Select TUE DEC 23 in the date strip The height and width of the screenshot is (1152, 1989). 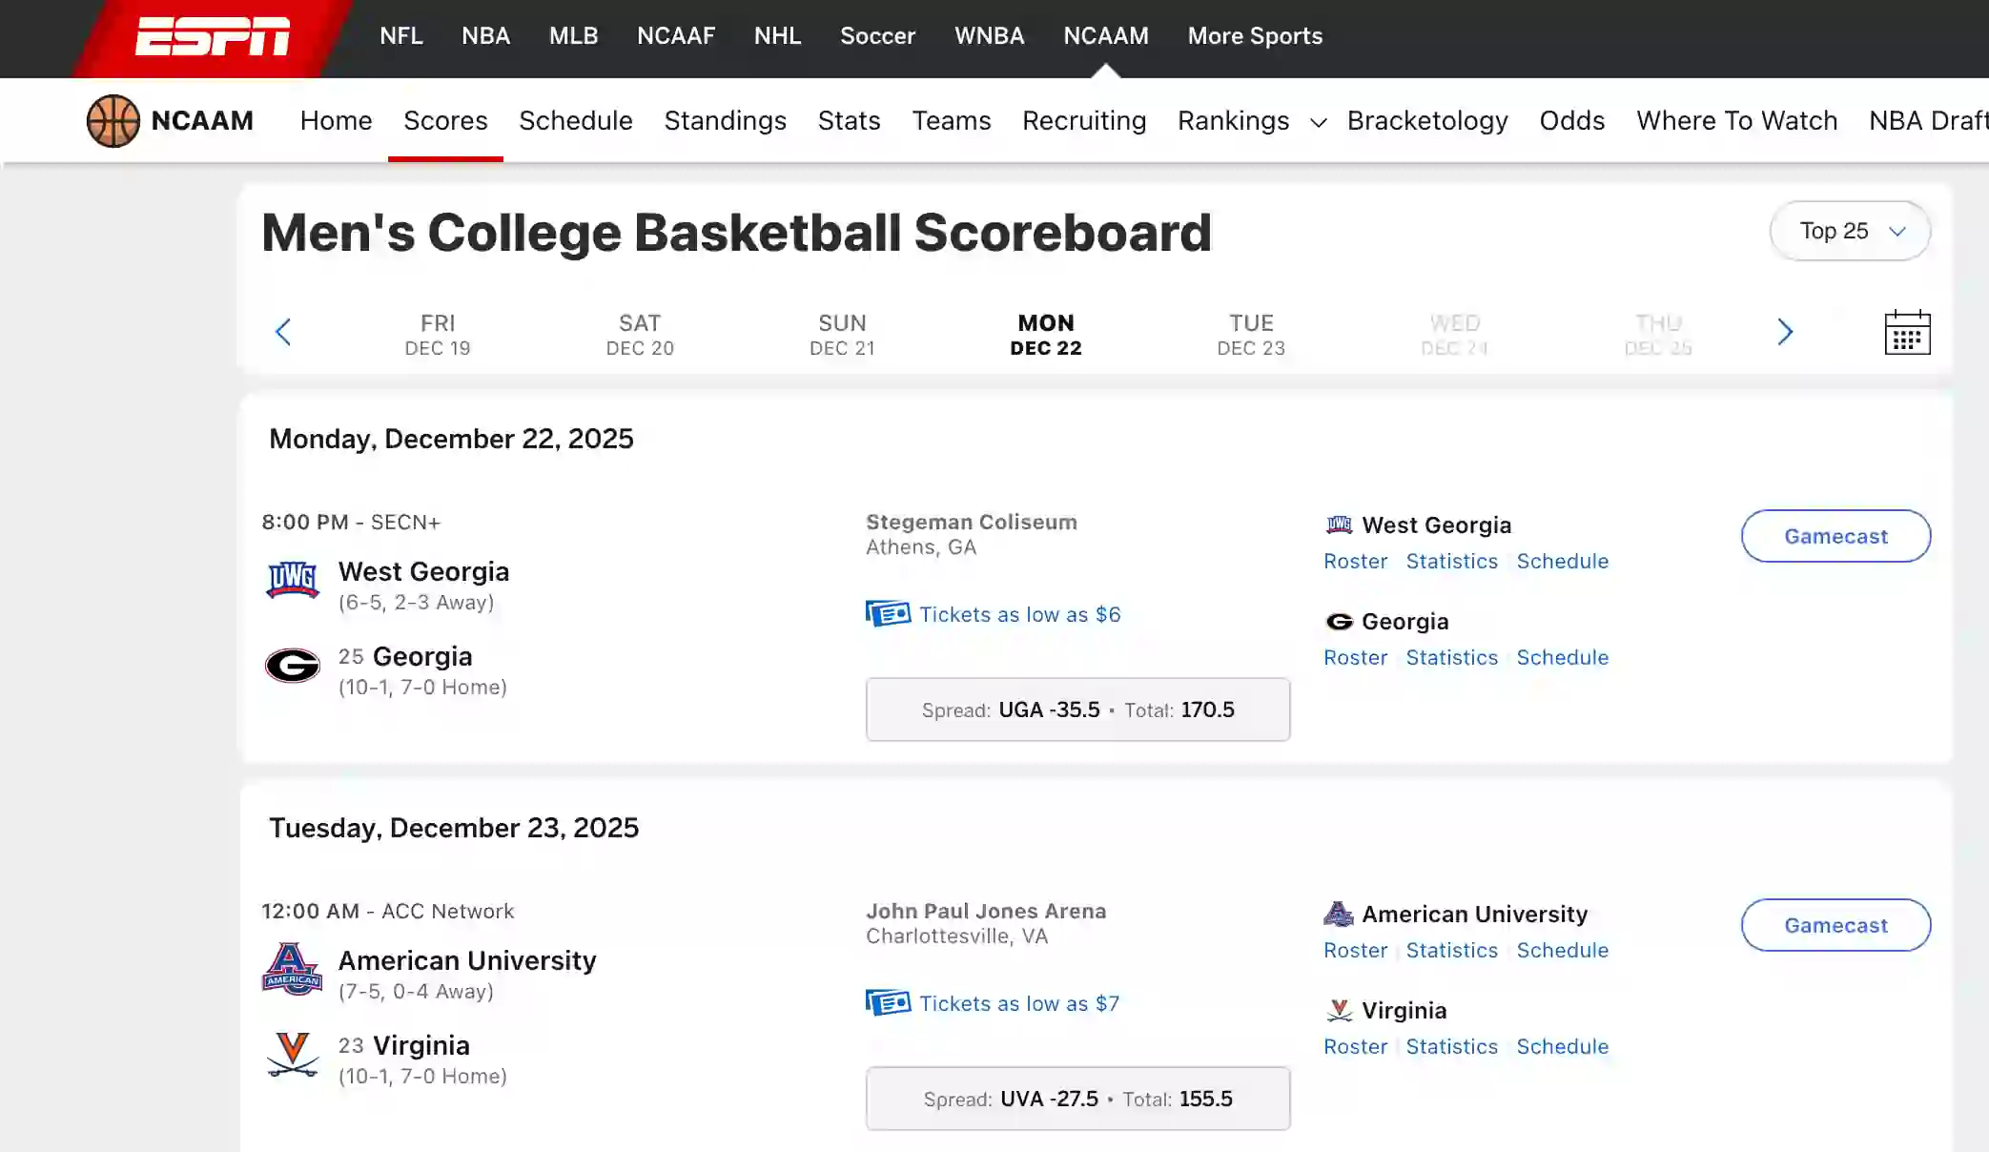pyautogui.click(x=1250, y=335)
